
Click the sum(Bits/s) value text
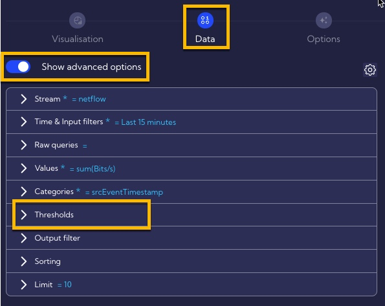coord(96,169)
